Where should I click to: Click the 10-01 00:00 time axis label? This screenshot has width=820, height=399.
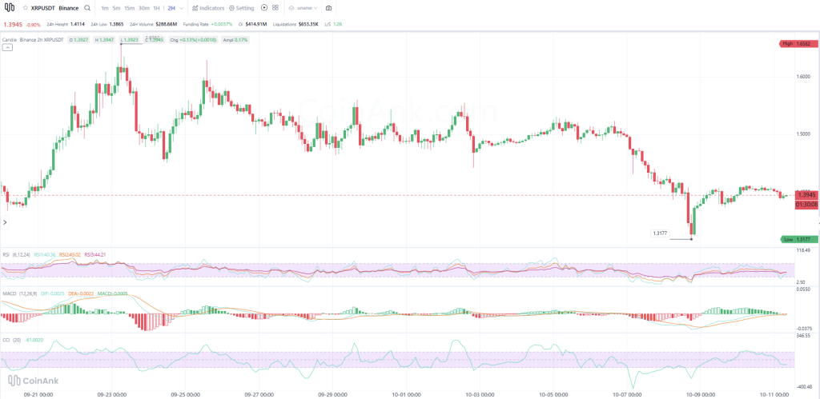[404, 394]
